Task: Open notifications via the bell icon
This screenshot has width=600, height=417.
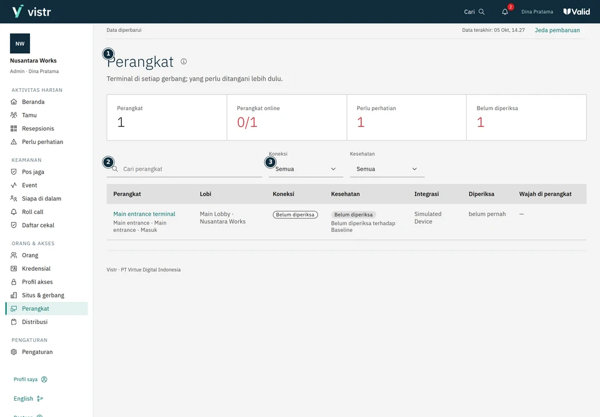Action: [x=505, y=12]
